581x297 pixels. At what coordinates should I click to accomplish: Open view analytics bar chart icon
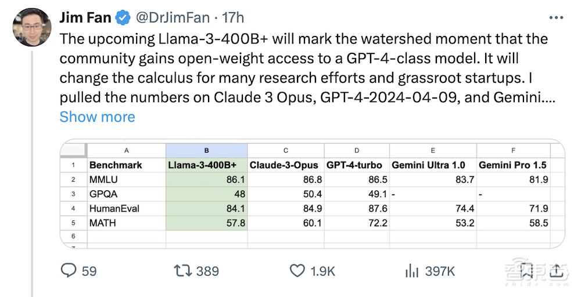pos(412,270)
